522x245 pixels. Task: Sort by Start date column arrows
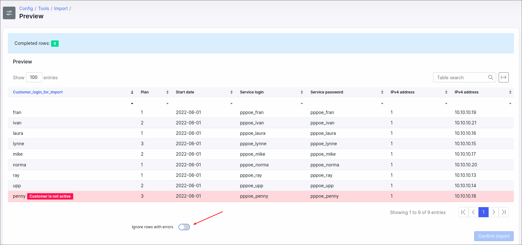pos(231,92)
